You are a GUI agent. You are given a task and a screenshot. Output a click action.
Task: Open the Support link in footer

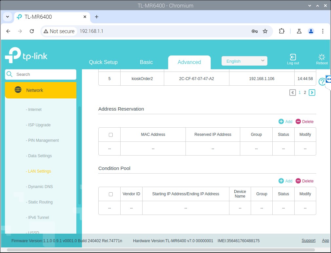308,241
